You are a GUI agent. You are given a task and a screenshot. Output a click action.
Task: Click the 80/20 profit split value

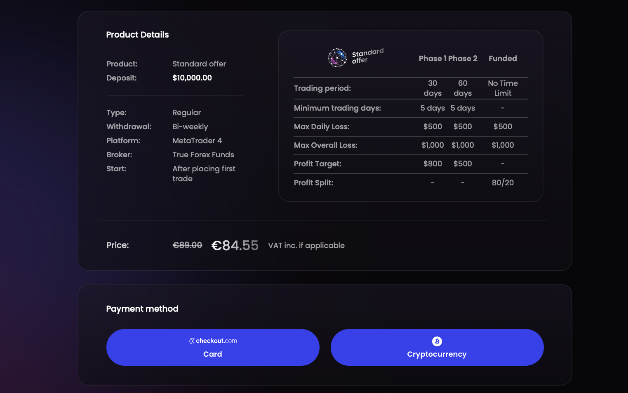pos(503,182)
